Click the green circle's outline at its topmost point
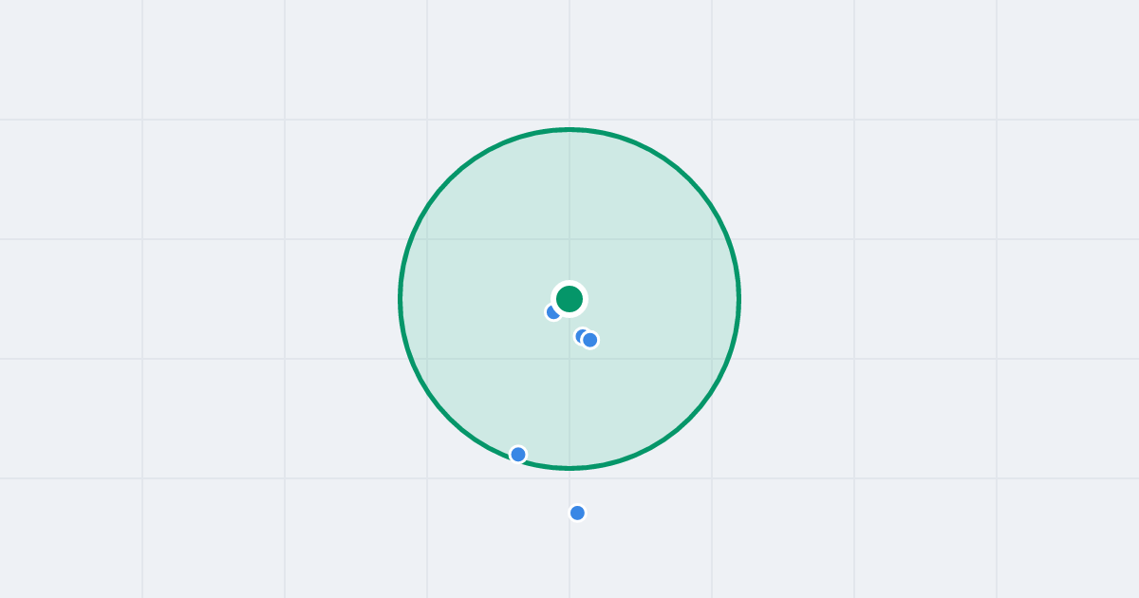The height and width of the screenshot is (598, 1139). 569,130
